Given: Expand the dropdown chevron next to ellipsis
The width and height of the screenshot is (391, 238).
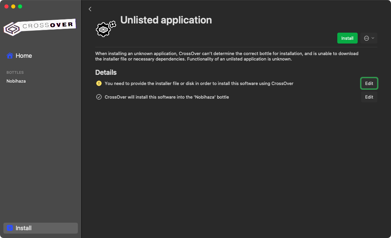Looking at the screenshot, I should click(x=373, y=38).
